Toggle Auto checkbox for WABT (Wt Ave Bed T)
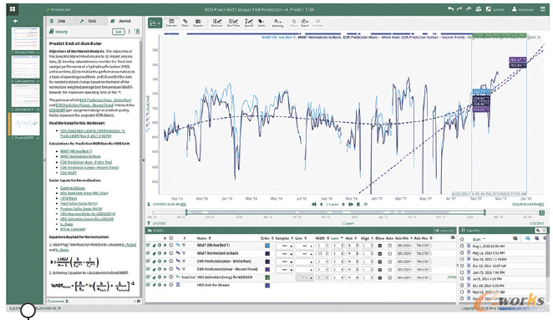This screenshot has width=553, height=320. [x=390, y=246]
